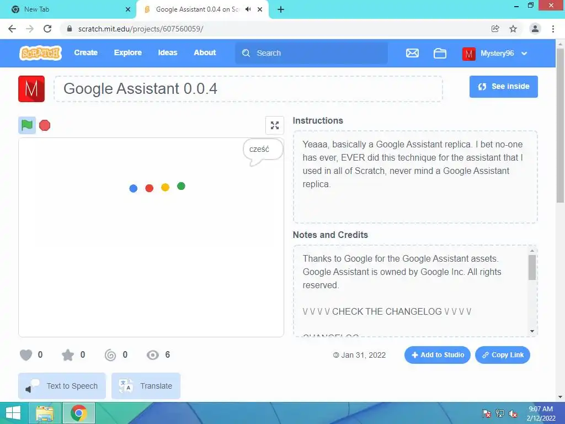Click the page vertical scrollbar thumb
The height and width of the screenshot is (424, 565).
[560, 125]
